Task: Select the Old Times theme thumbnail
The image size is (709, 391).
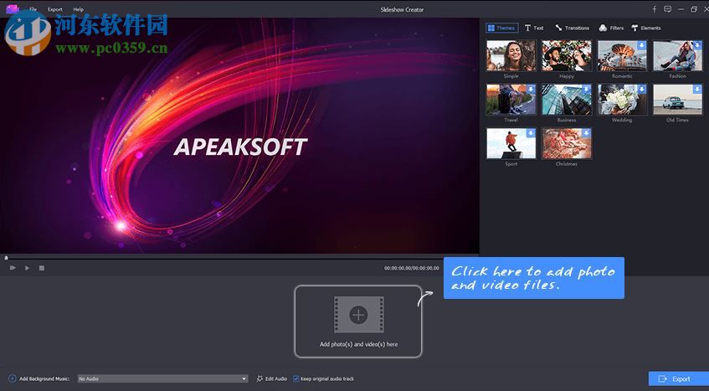Action: point(678,100)
